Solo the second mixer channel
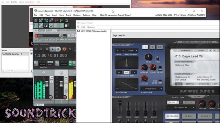 tap(66, 82)
